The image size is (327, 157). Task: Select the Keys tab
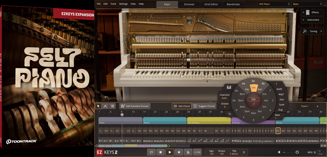point(167,4)
